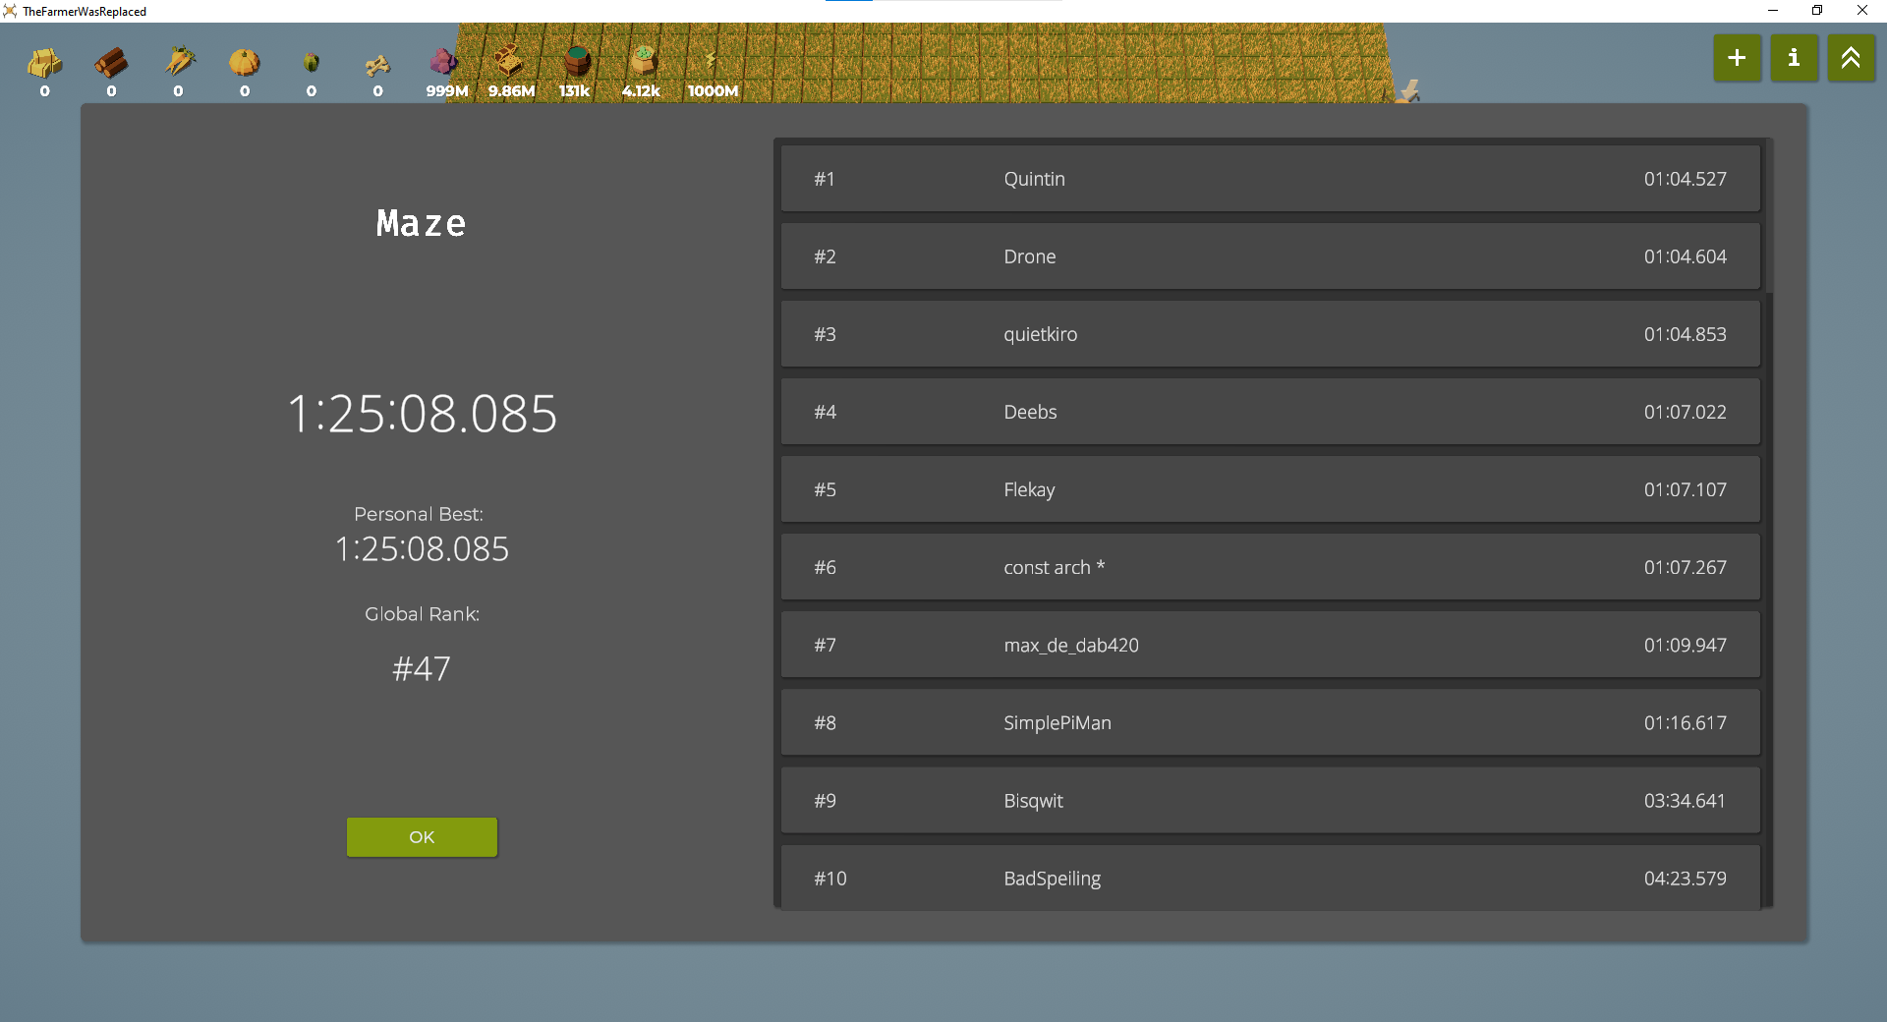Select leaderboard row #7 max_de_dab420
Image resolution: width=1887 pixels, height=1022 pixels.
point(1270,645)
